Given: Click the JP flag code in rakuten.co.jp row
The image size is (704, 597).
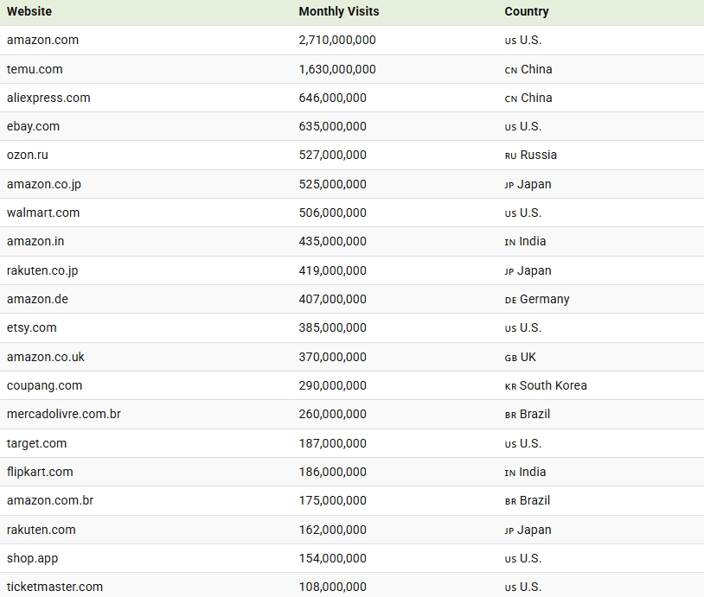Looking at the screenshot, I should point(509,271).
